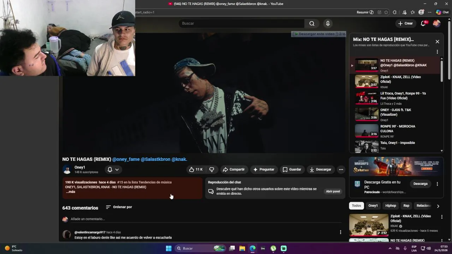Viewport: 452px width, 254px height.
Task: Click the ad Descarga button
Action: (x=420, y=184)
